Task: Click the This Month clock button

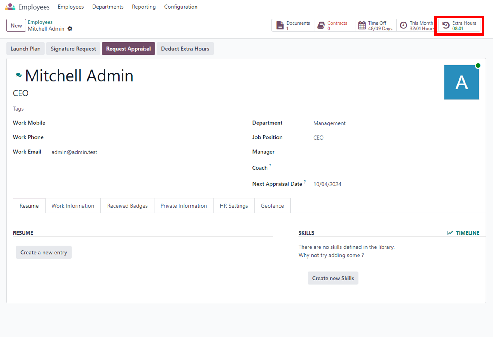Action: click(x=417, y=25)
